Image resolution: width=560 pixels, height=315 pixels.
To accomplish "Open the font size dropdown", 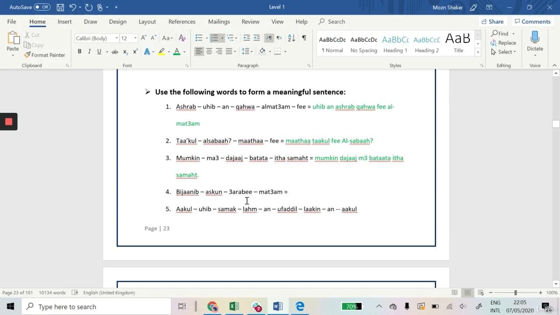I will [x=134, y=38].
